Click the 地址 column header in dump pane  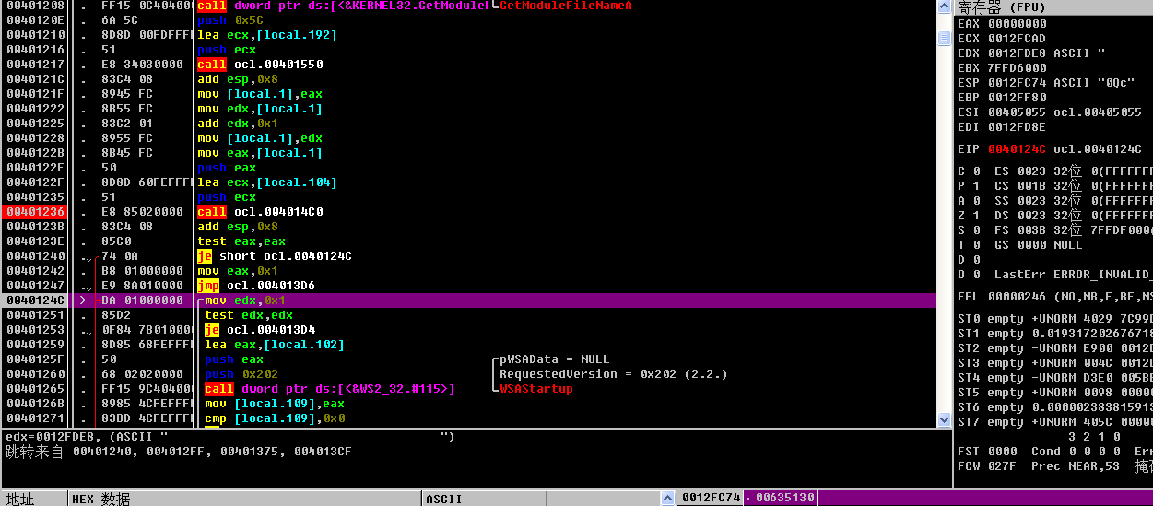(35, 499)
